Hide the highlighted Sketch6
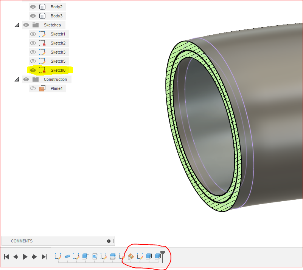This screenshot has height=270, width=303. [33, 70]
